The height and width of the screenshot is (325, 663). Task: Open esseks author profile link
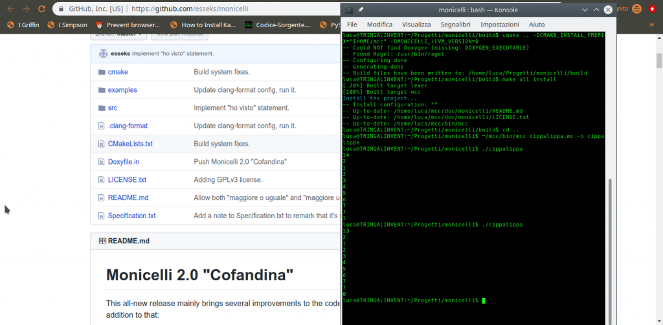coord(120,54)
